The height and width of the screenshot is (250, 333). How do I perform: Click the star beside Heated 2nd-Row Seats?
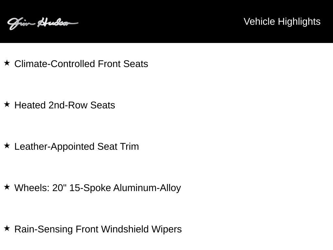coord(7,104)
